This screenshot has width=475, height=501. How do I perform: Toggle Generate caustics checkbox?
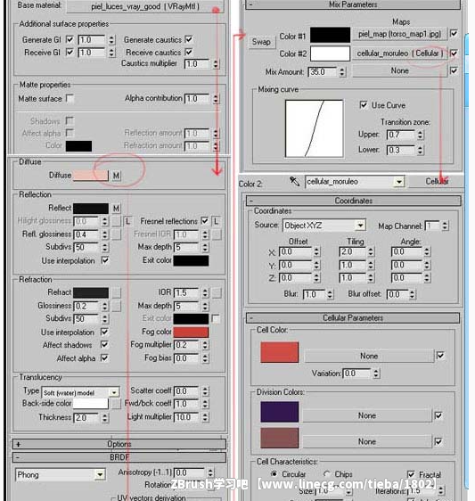pos(189,39)
